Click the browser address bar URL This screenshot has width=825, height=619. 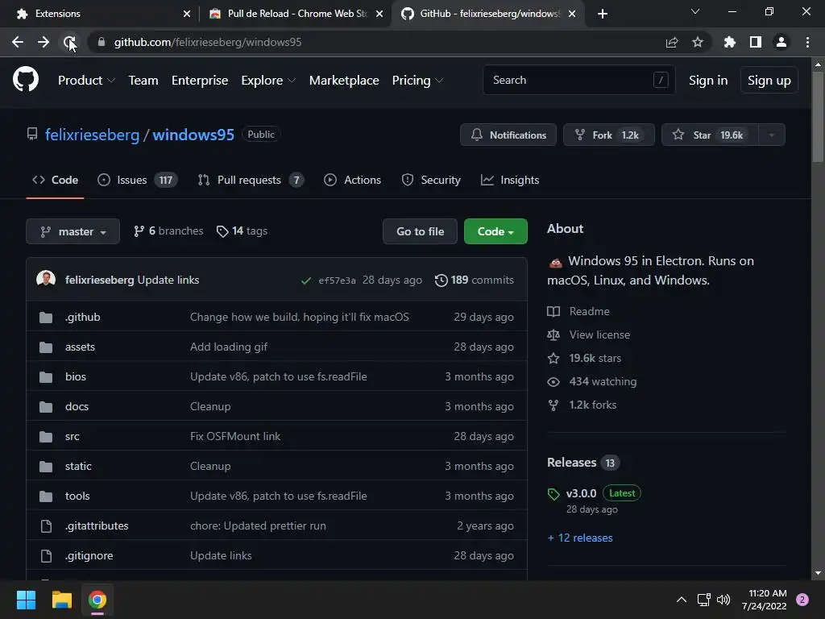tap(208, 42)
